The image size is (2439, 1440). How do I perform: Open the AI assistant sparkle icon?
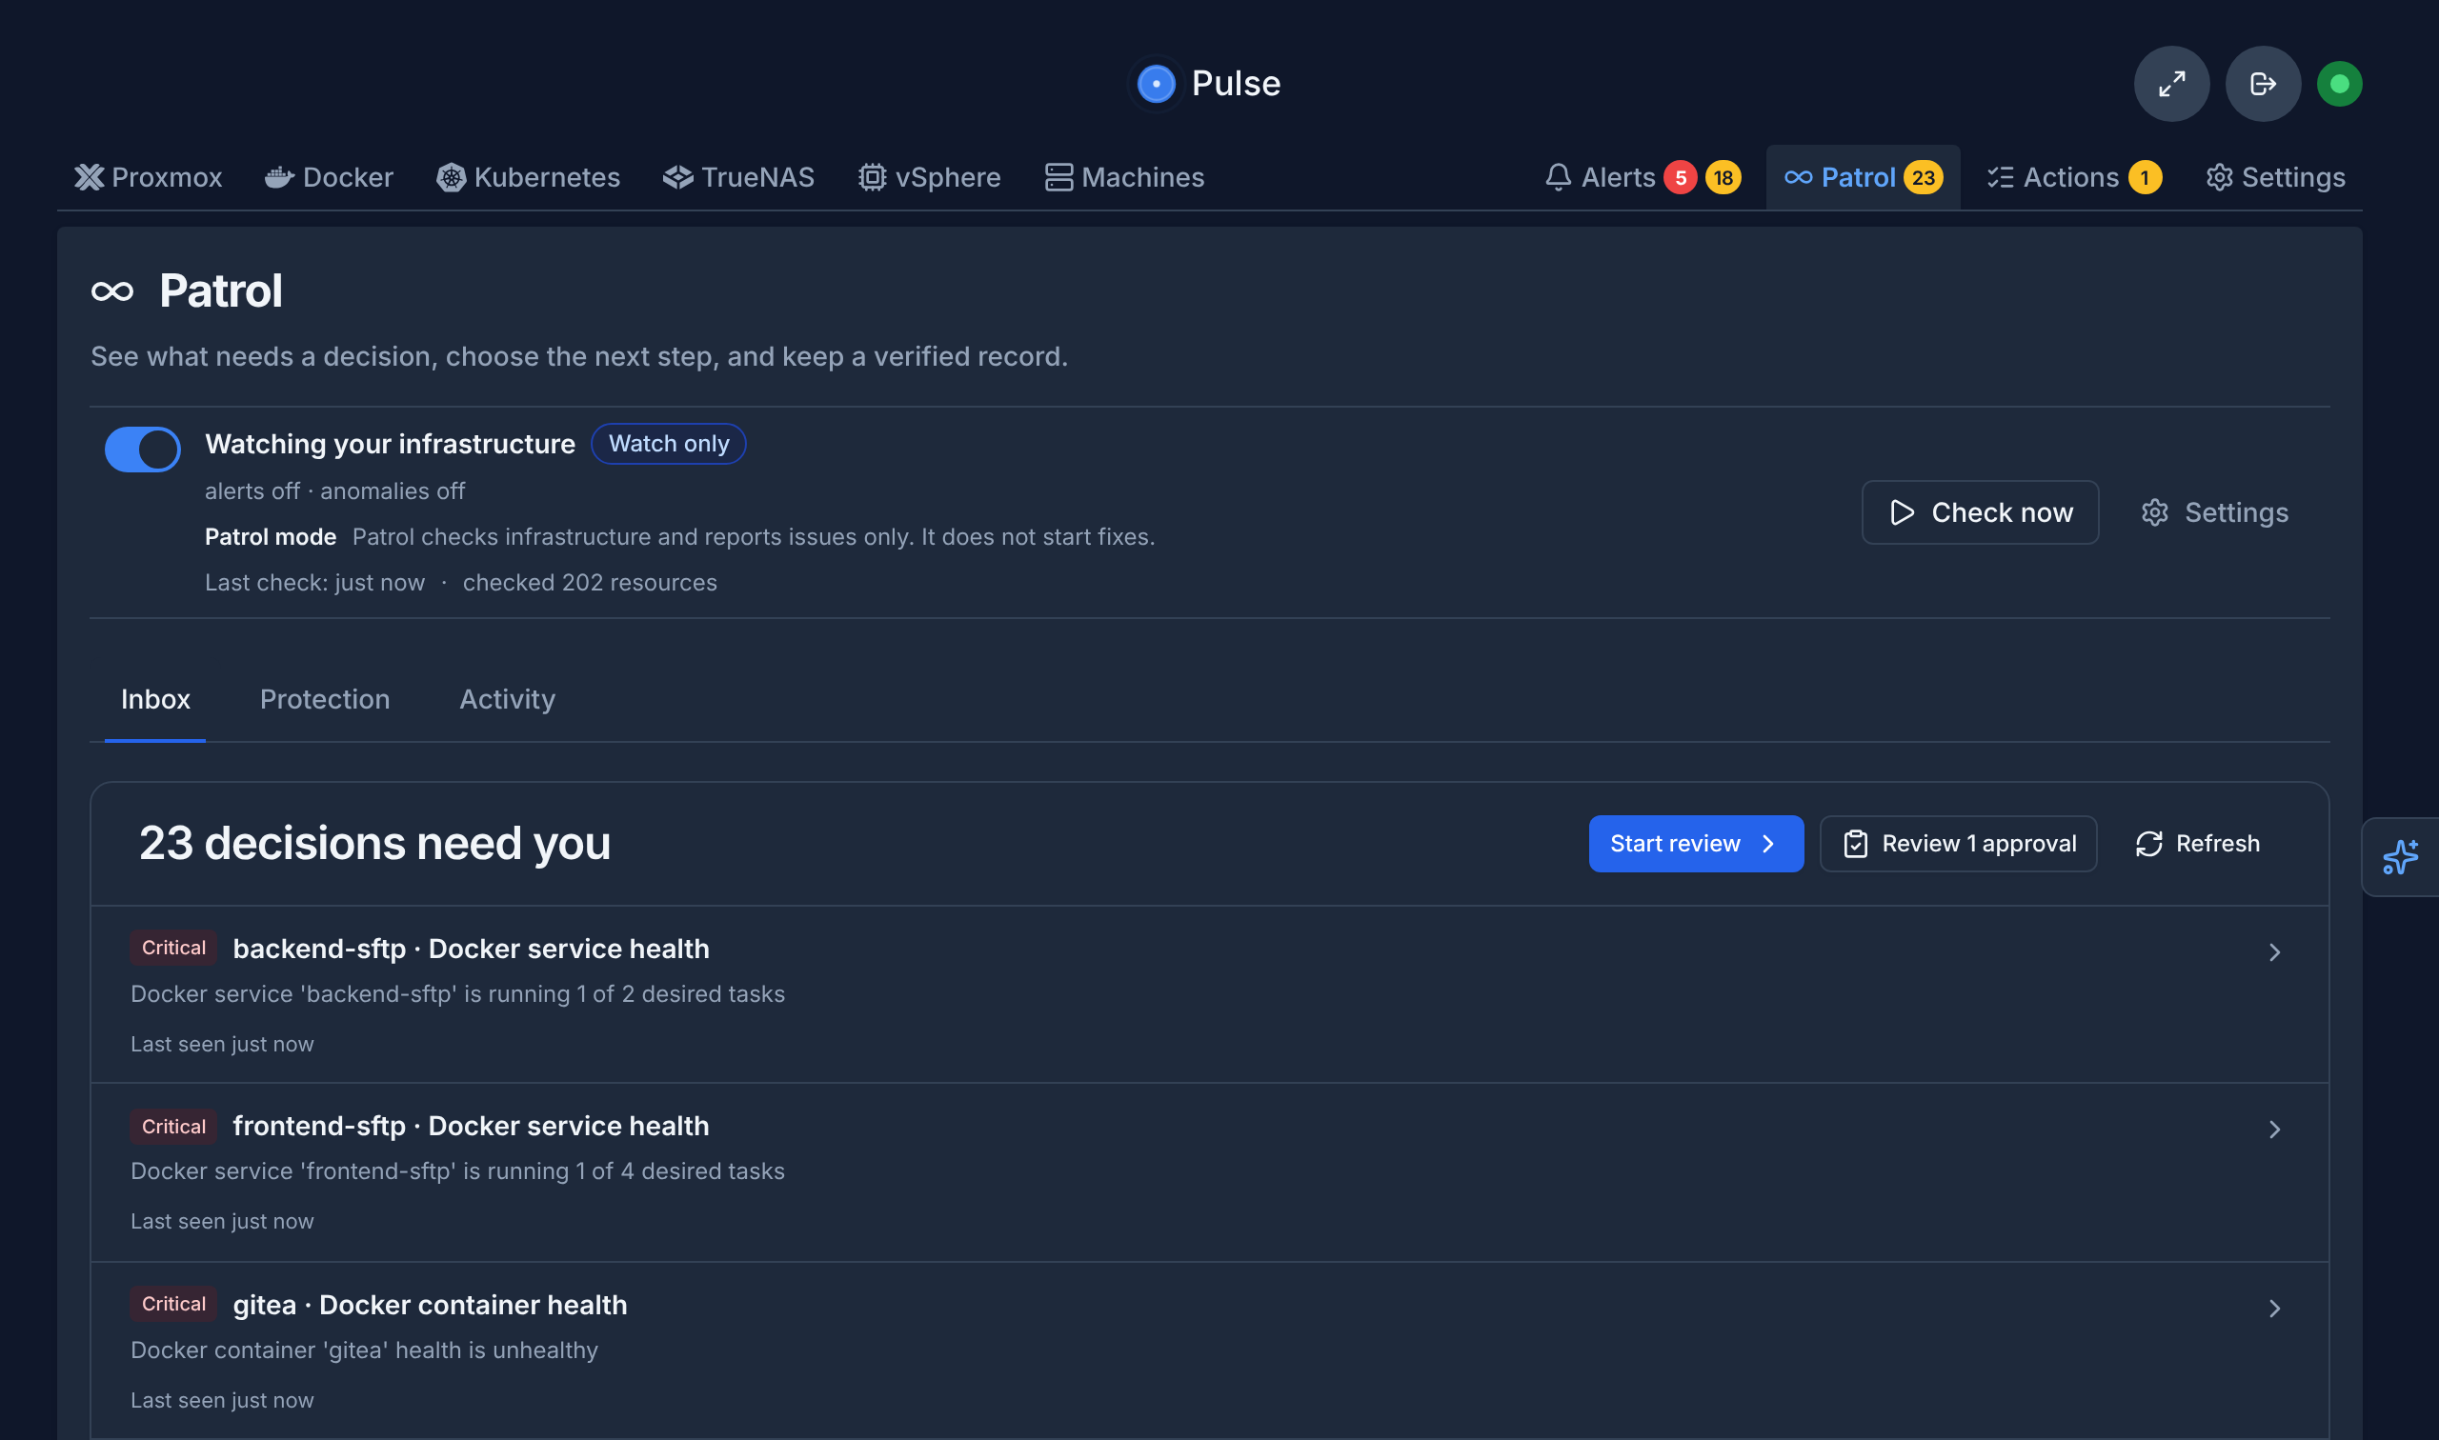(2400, 857)
